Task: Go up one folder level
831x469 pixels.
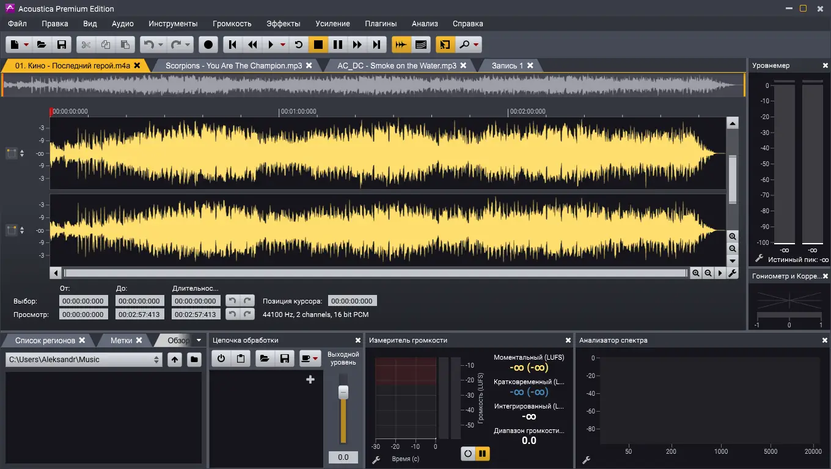Action: pos(175,360)
